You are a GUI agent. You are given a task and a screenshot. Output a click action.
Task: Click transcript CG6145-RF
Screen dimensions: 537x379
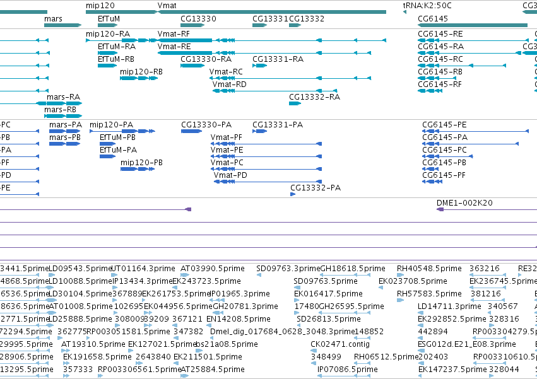point(440,85)
